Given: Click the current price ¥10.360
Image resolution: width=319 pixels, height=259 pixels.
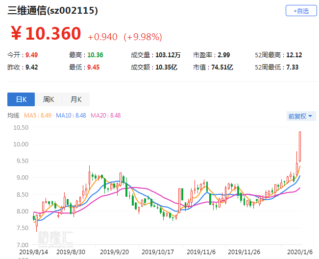Looking at the screenshot, I should point(46,33).
